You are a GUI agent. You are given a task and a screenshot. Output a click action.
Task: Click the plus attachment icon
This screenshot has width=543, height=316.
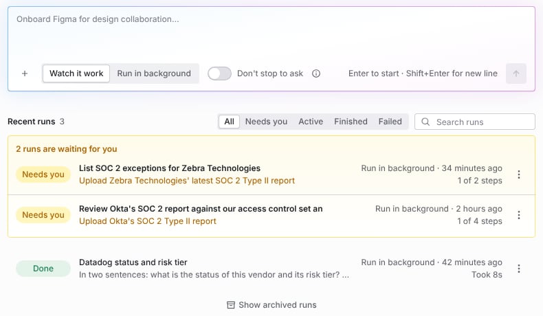[x=25, y=74]
